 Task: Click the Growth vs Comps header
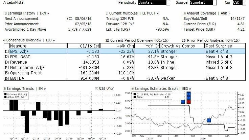[182, 46]
